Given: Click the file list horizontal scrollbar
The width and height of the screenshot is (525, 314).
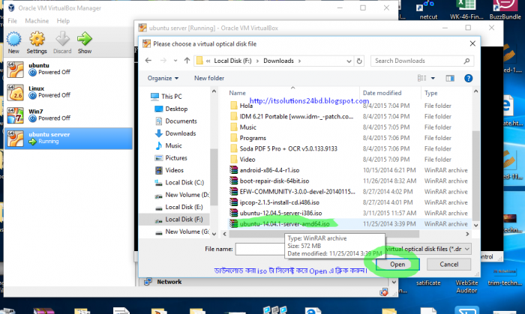Looking at the screenshot, I should tap(323, 234).
